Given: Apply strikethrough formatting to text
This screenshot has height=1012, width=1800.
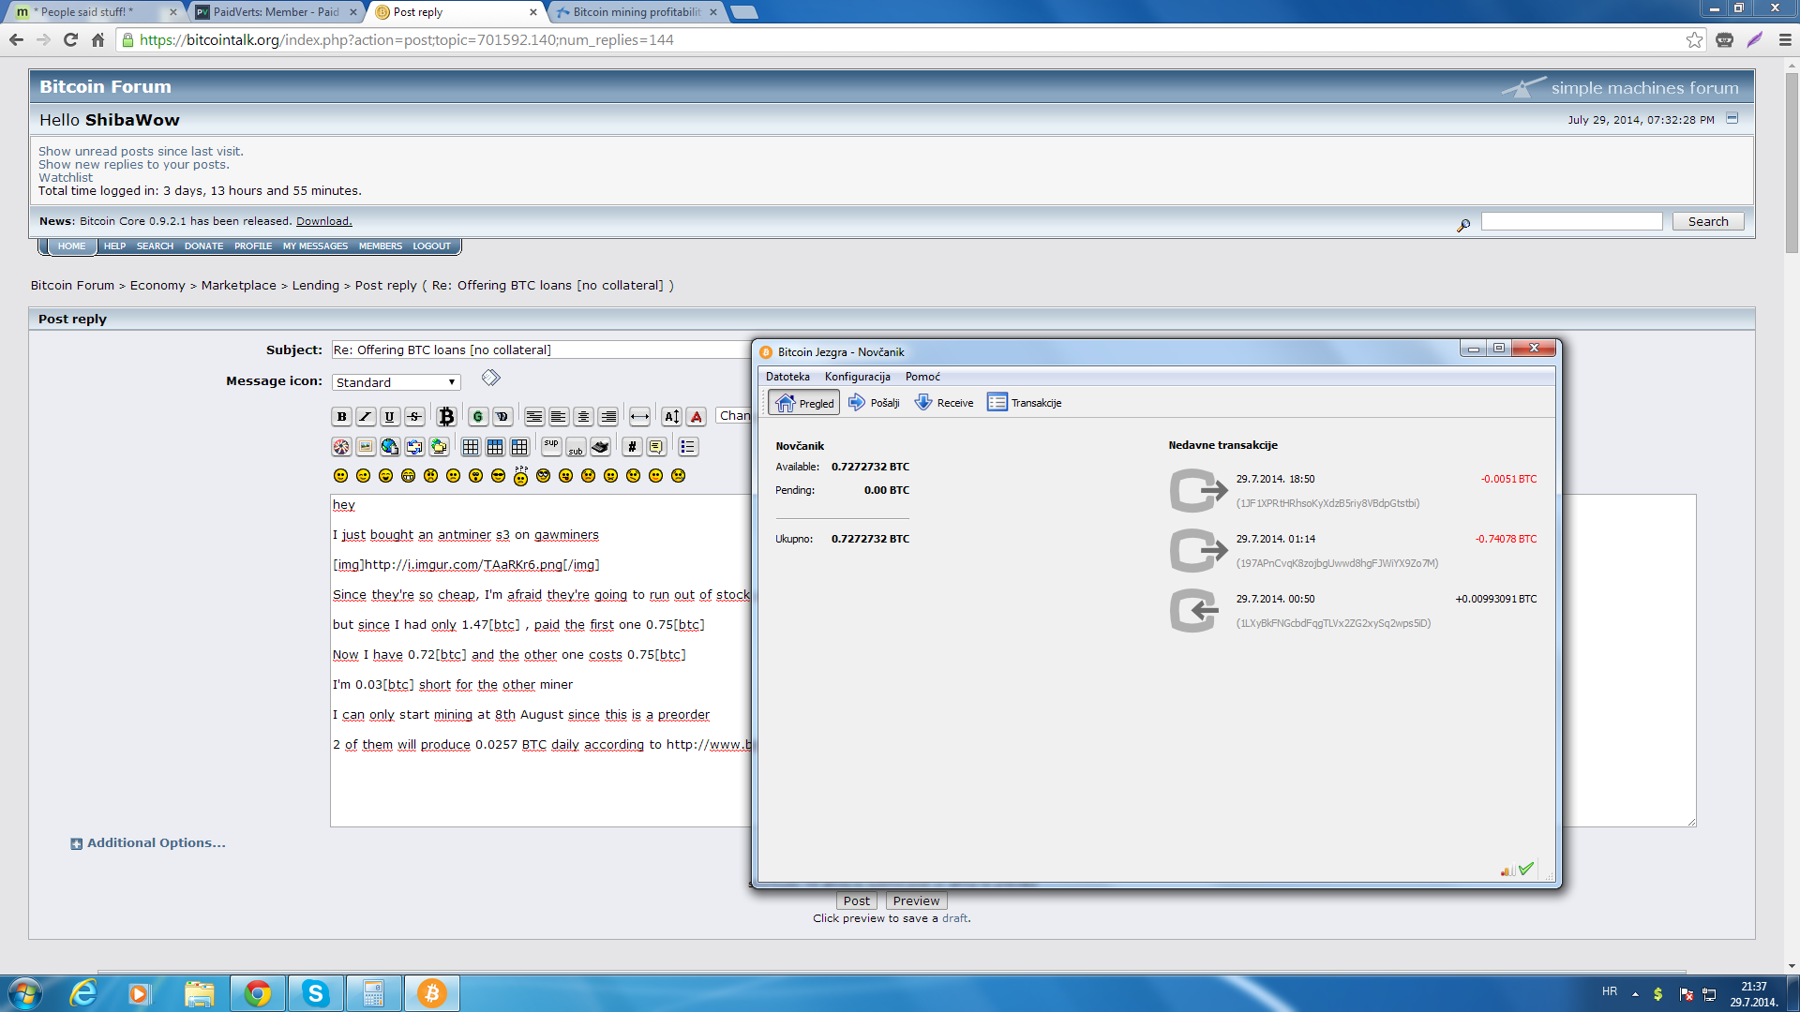Looking at the screenshot, I should click(x=414, y=417).
